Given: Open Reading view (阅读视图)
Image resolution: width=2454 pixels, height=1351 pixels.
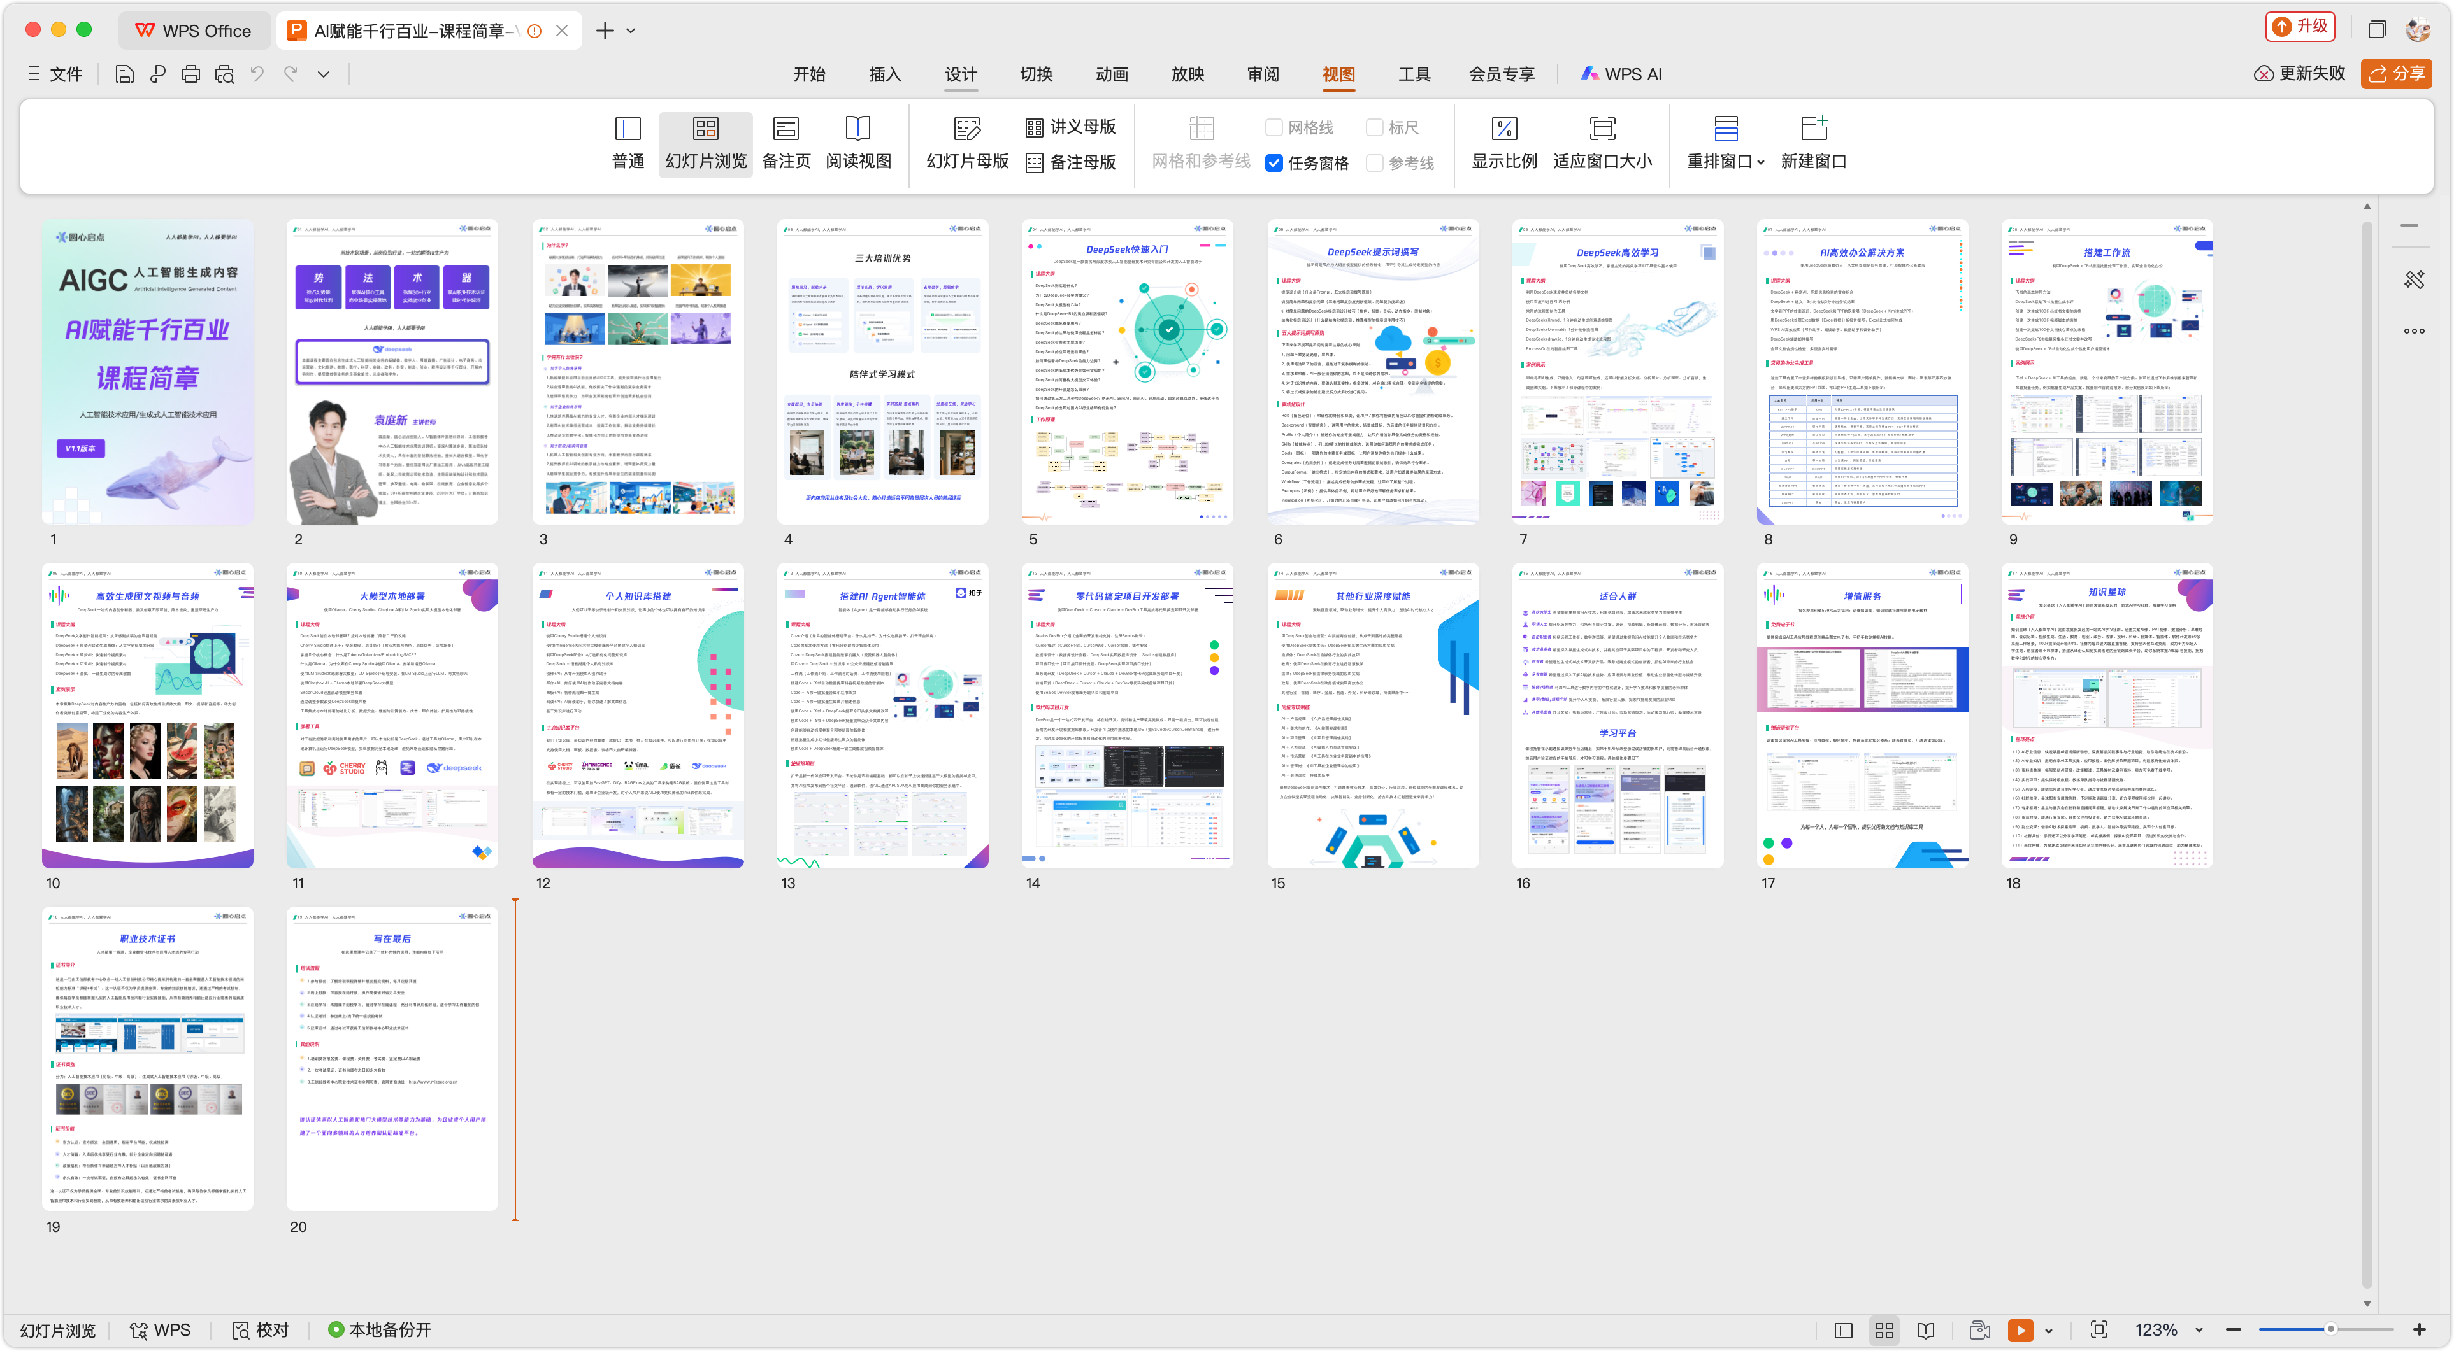Looking at the screenshot, I should (857, 143).
